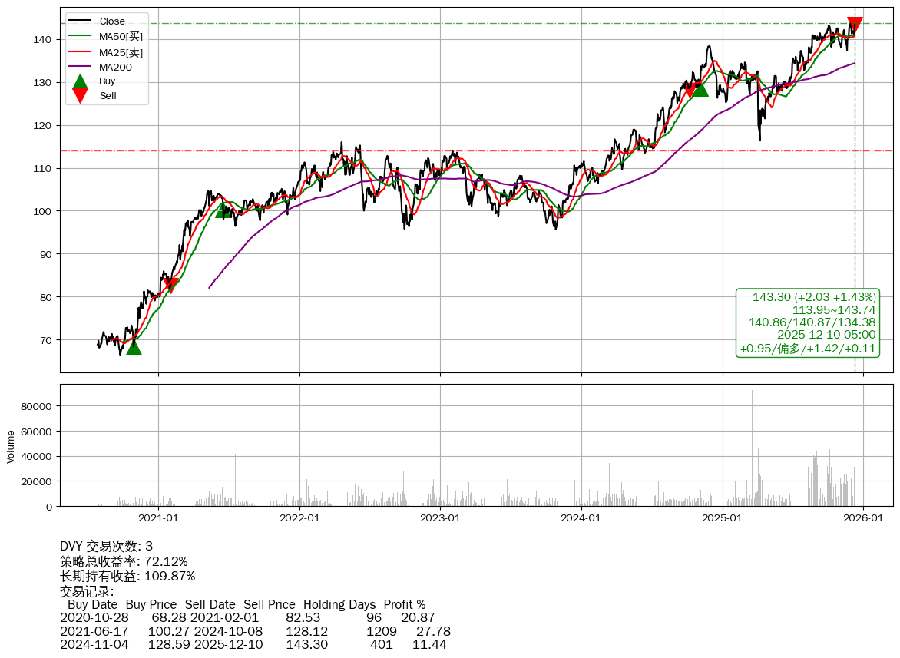
Task: Click the 2025-01 date label on the x-axis
Action: tap(722, 518)
